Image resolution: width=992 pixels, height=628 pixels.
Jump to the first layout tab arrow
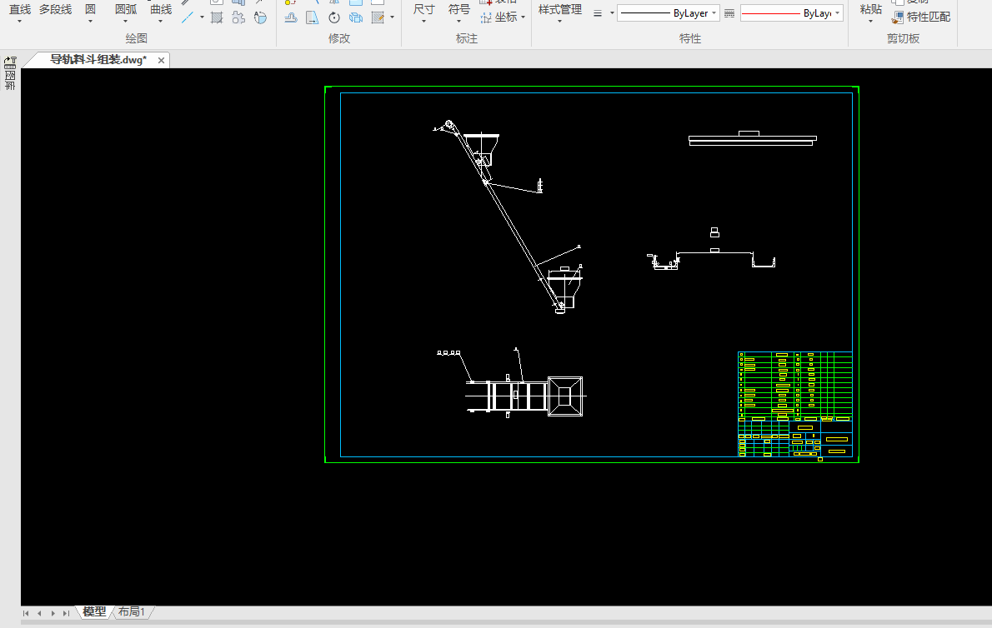(x=26, y=613)
